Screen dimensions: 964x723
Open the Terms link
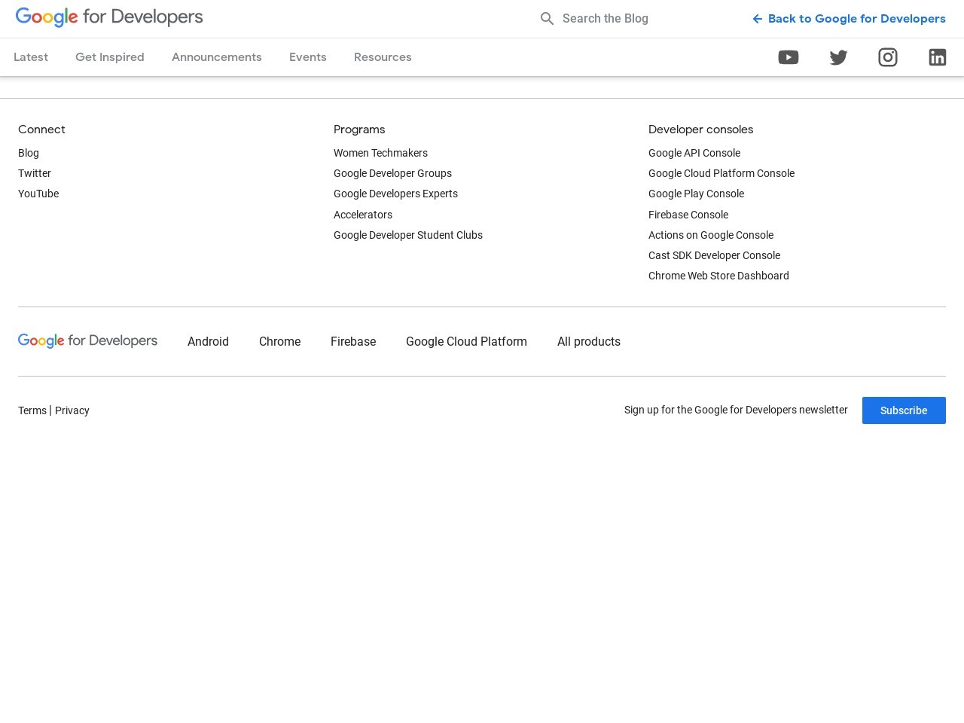pos(32,410)
